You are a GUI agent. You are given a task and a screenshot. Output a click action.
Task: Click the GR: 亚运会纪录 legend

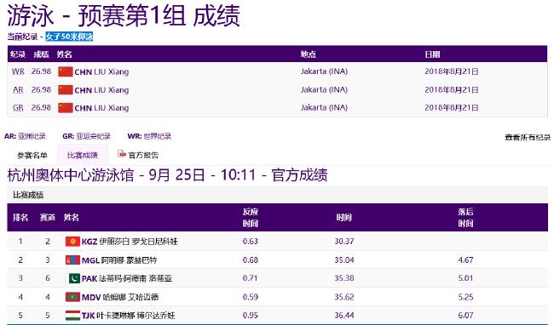(x=87, y=136)
